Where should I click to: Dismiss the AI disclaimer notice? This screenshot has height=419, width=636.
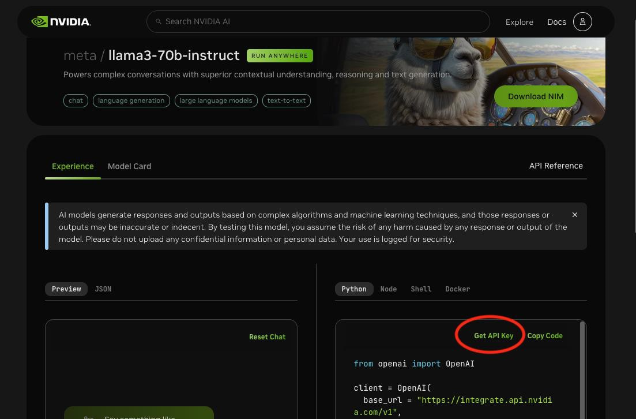[x=575, y=215]
